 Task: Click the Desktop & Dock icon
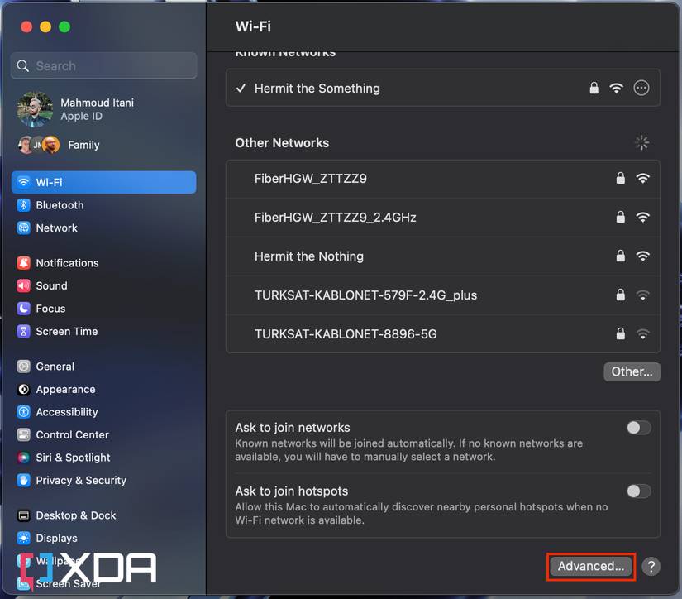pos(23,515)
